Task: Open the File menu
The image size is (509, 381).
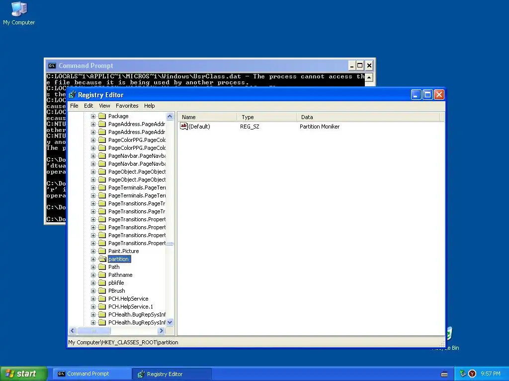Action: [74, 106]
